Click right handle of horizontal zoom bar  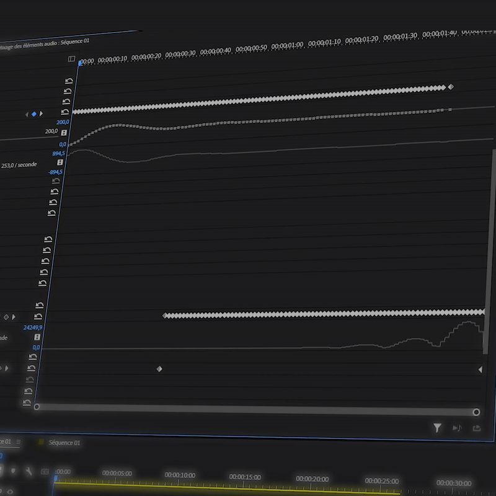(x=476, y=412)
